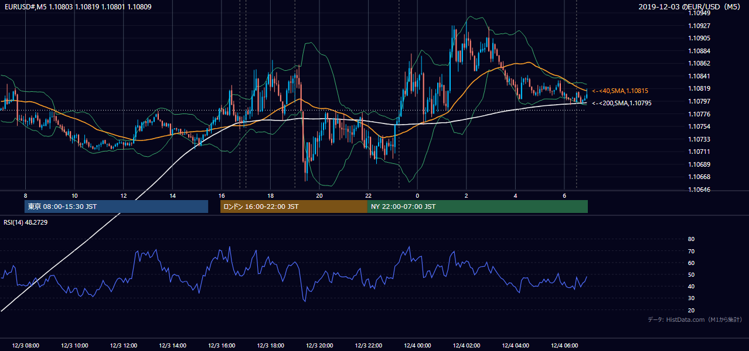Click the 40 SMA 1.10815 label
This screenshot has height=351, width=749.
[620, 91]
